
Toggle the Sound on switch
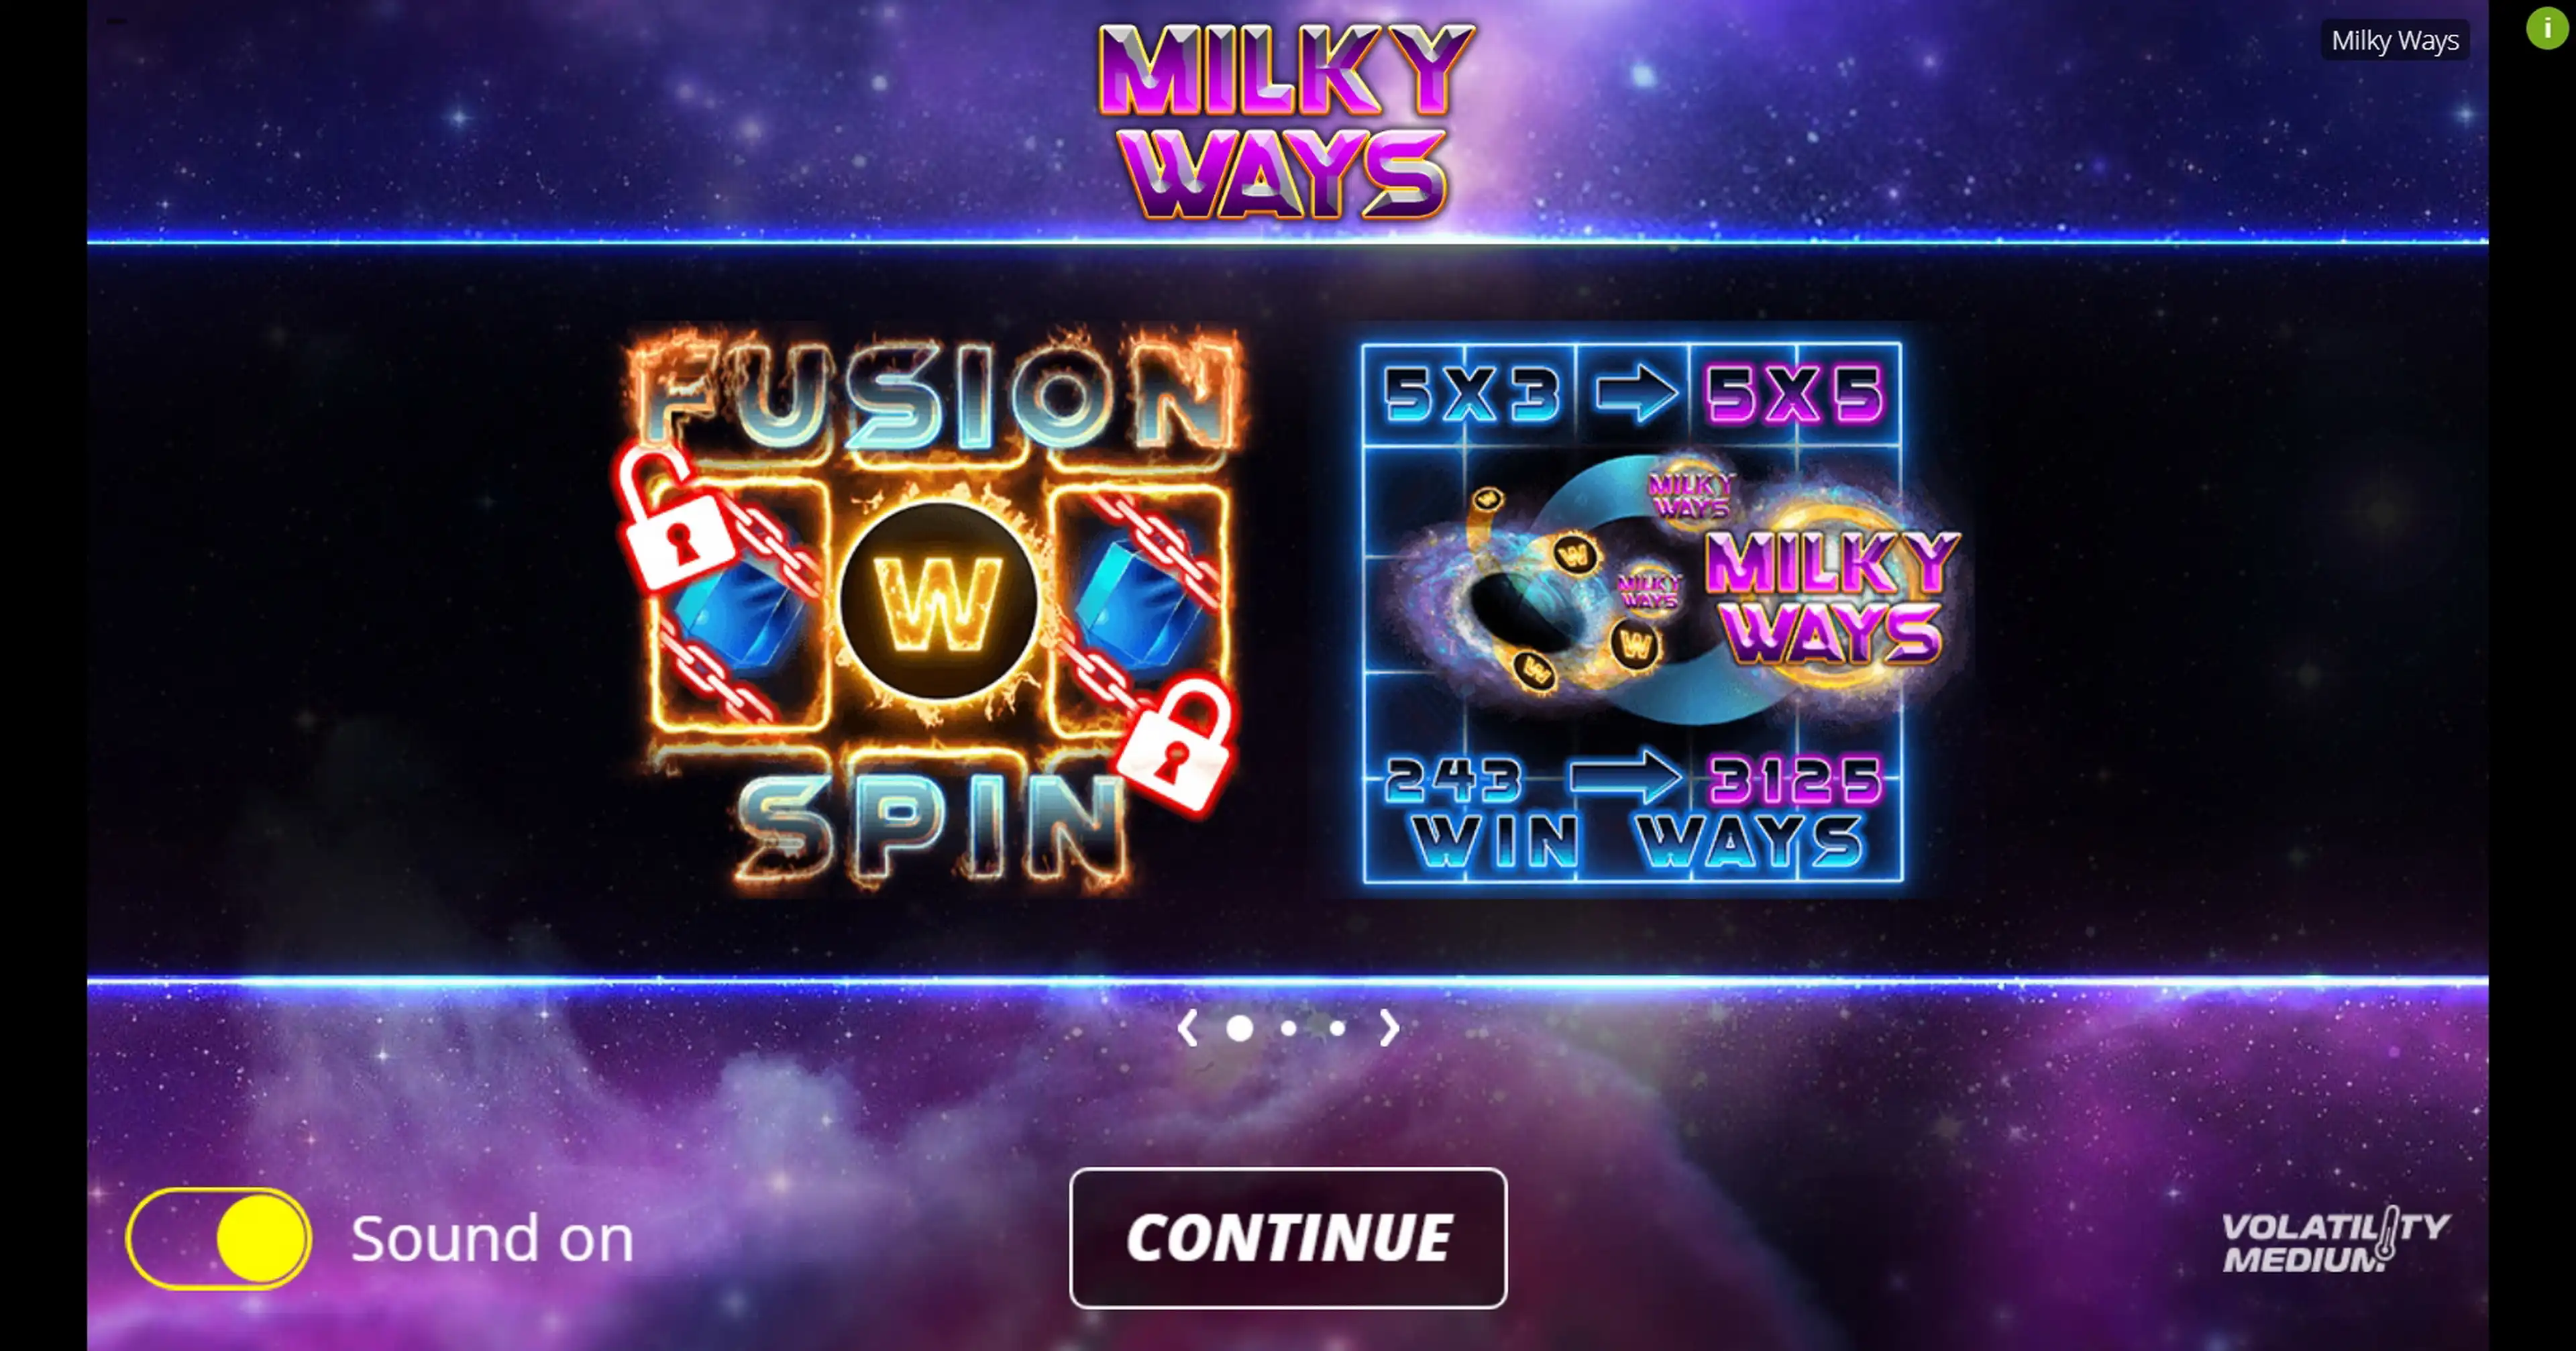(219, 1238)
